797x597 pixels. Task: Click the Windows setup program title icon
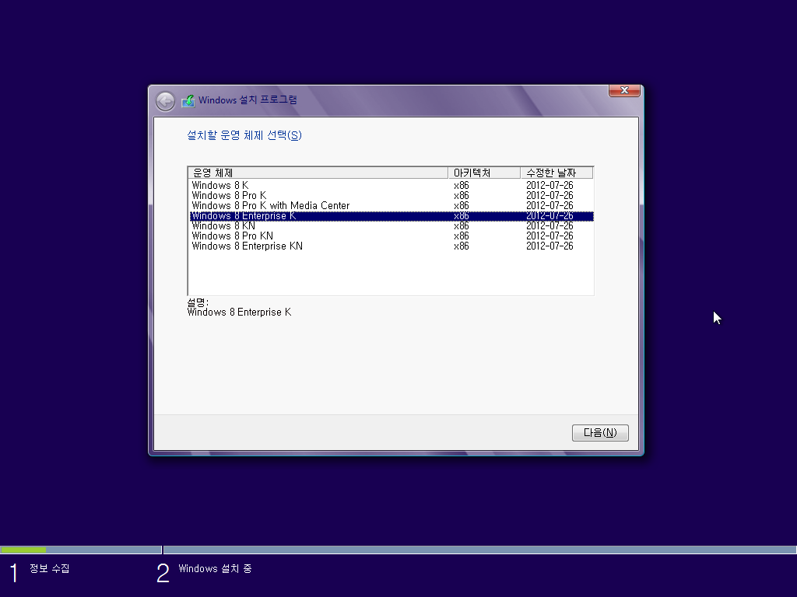188,100
